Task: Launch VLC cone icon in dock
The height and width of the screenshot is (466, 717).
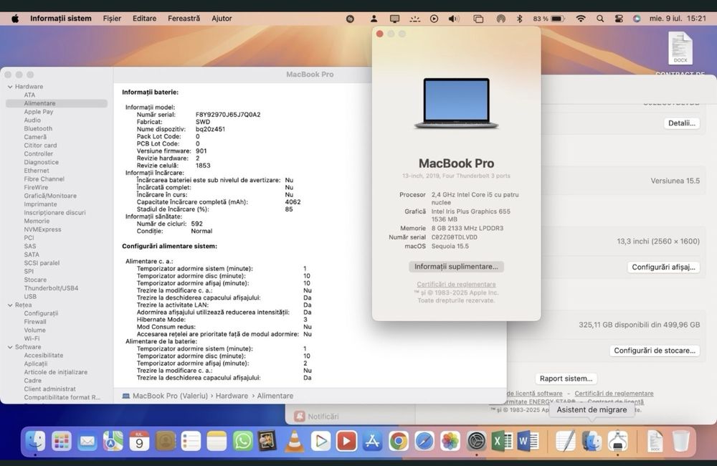Action: (x=295, y=442)
